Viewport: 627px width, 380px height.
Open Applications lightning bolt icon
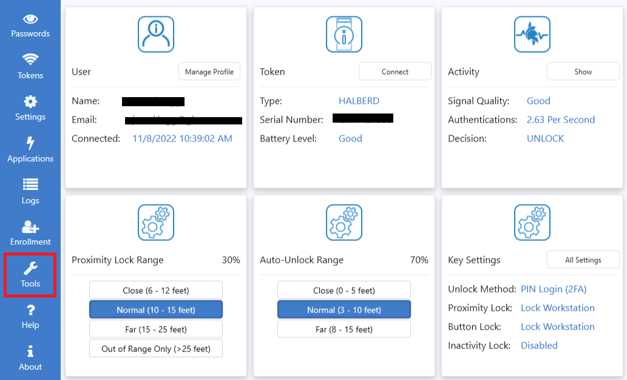(x=30, y=143)
